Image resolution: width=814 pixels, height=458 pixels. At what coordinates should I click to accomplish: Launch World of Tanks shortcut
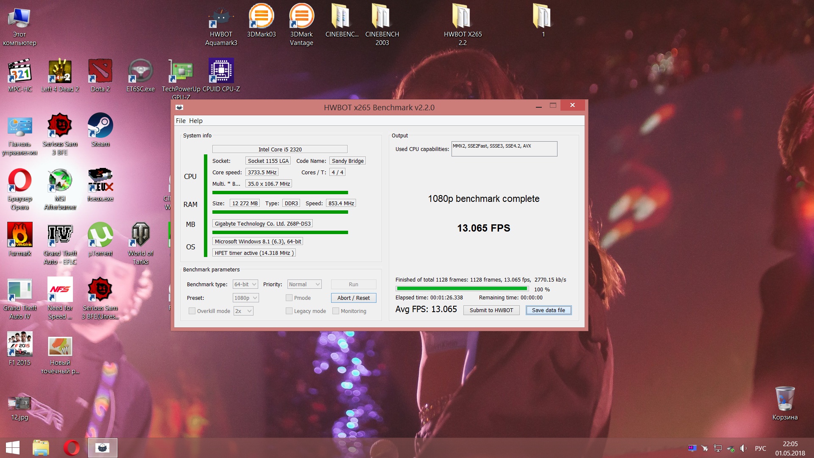coord(140,244)
